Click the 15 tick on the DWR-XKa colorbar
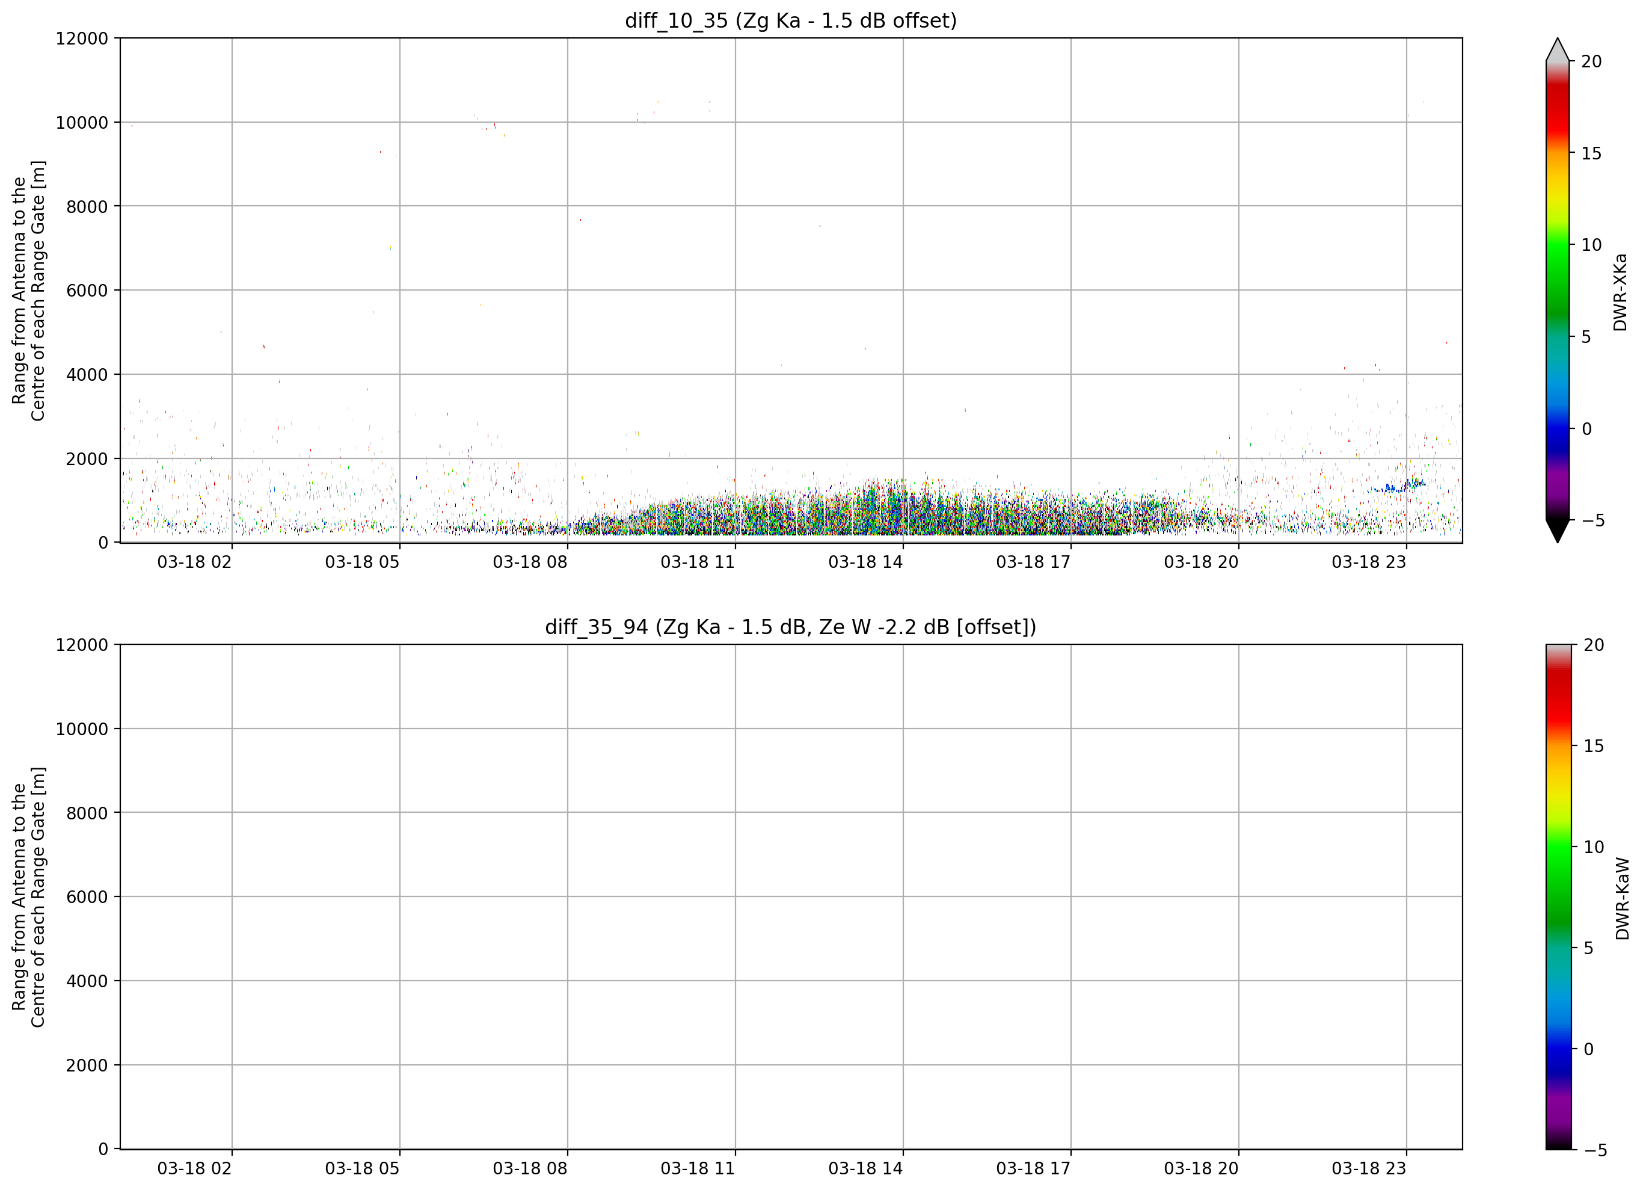Image resolution: width=1643 pixels, height=1190 pixels. pos(1591,153)
